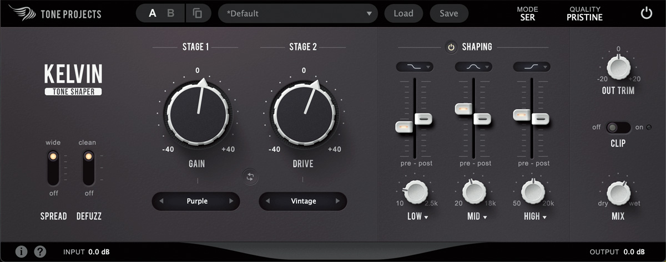Click the HIGH frequency knob
The image size is (666, 262).
(532, 192)
